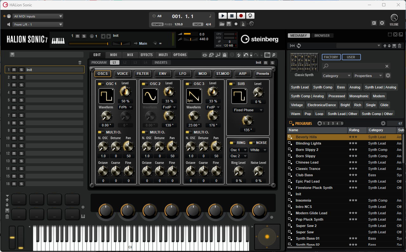Open the All MIDI Inputs dropdown
This screenshot has width=406, height=252.
tap(38, 16)
